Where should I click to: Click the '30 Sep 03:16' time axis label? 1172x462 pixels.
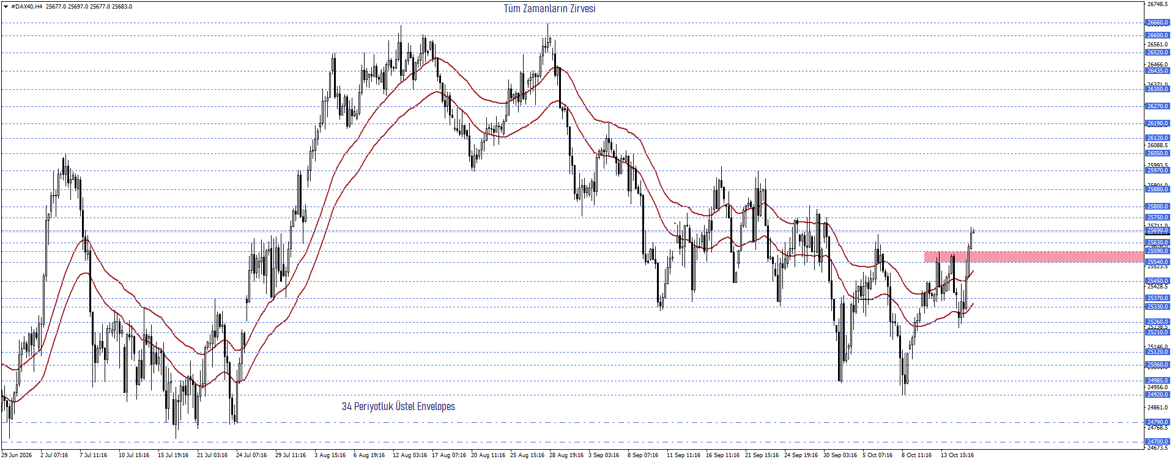840,455
